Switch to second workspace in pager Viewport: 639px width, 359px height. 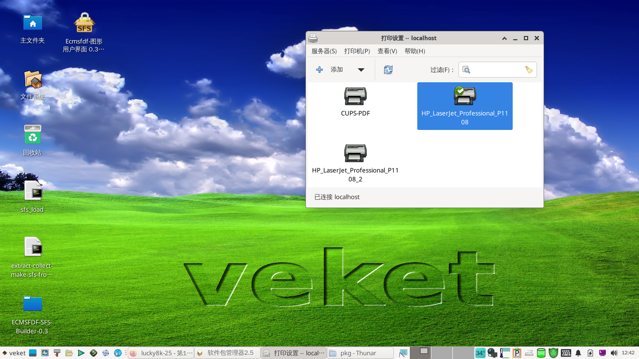pos(442,353)
